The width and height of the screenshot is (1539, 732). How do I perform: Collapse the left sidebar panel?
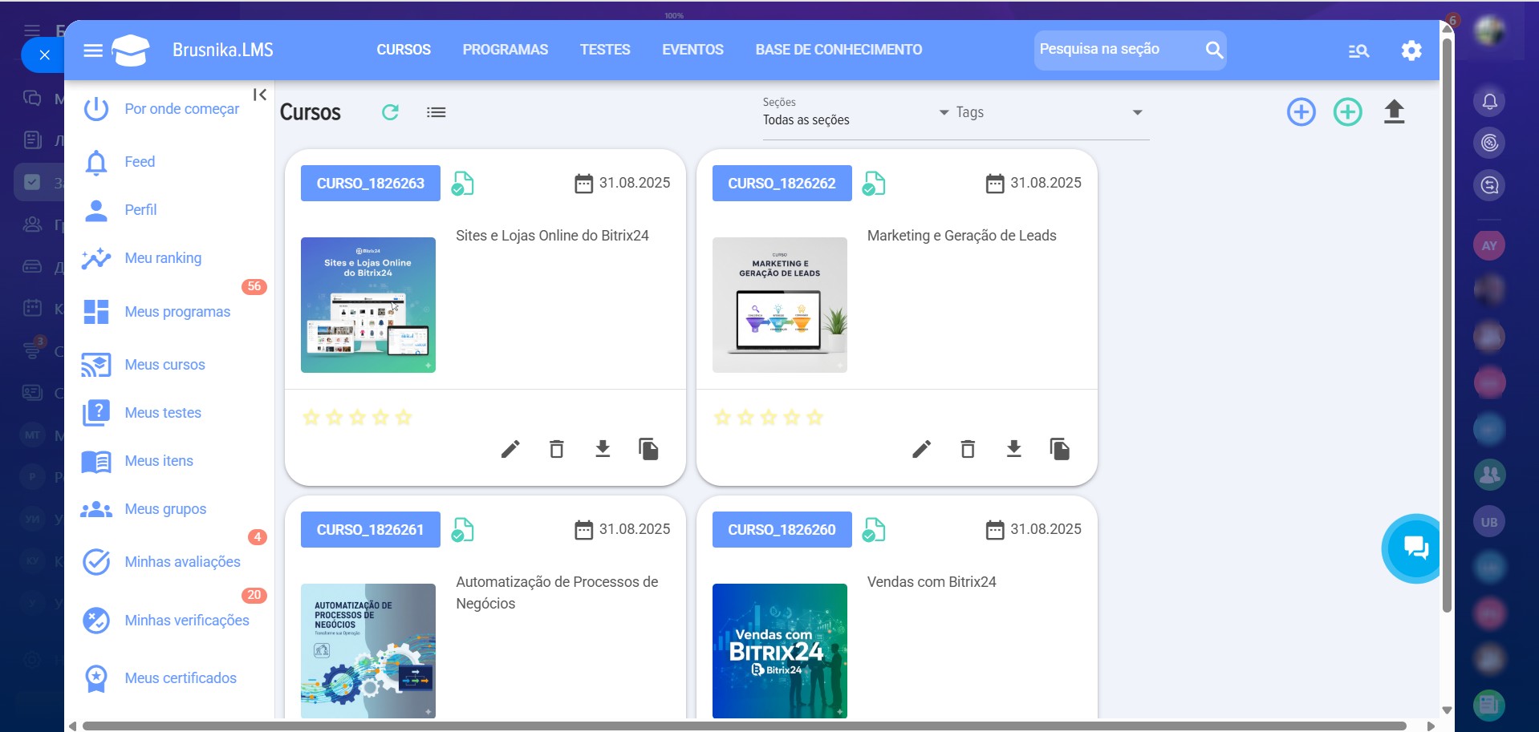point(260,95)
